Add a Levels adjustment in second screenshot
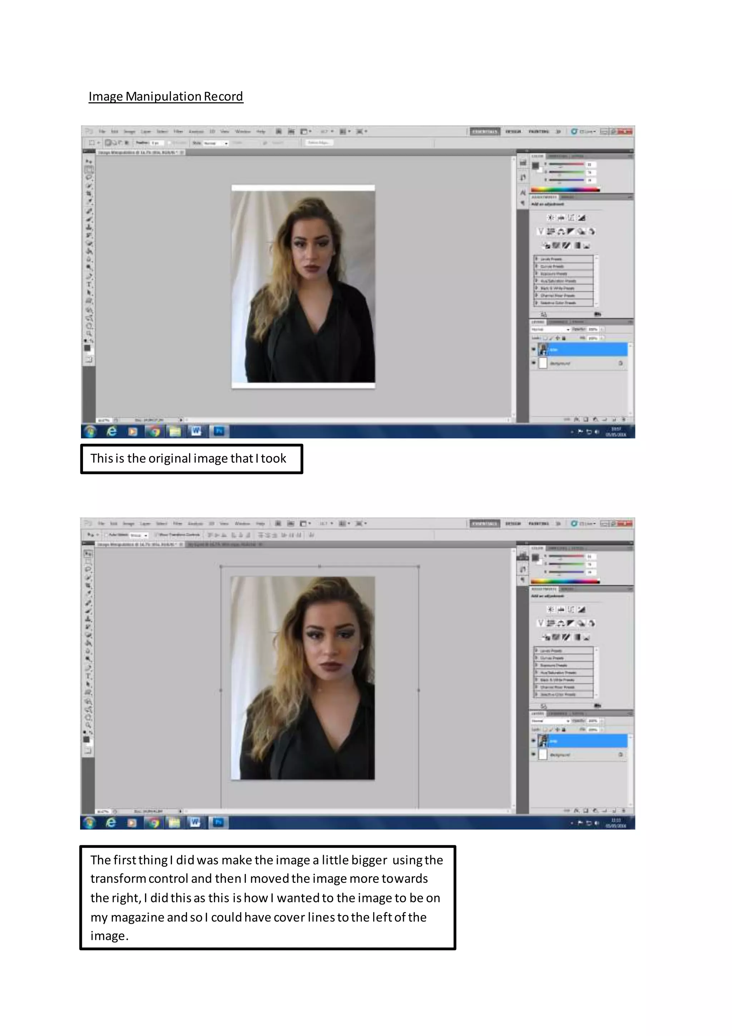Viewport: 732px width, 1036px height. click(561, 609)
